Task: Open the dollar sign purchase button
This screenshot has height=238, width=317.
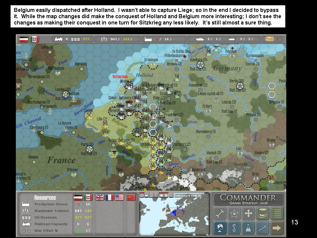Action: click(x=234, y=228)
